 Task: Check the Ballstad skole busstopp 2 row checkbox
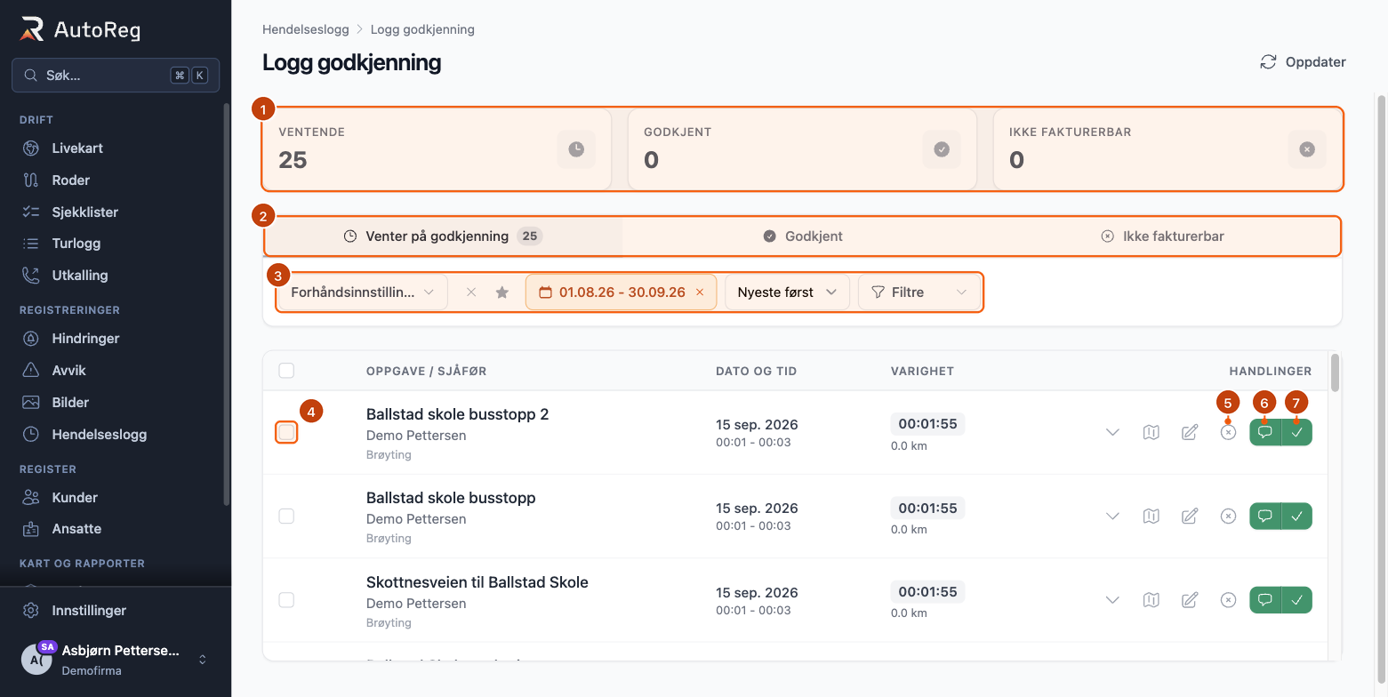pyautogui.click(x=286, y=432)
